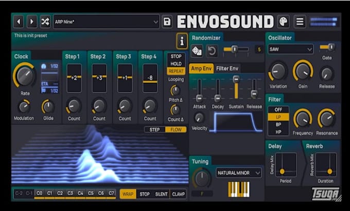The image size is (350, 211).
Task: Switch the visualizer to FLOW mode
Action: pos(176,129)
